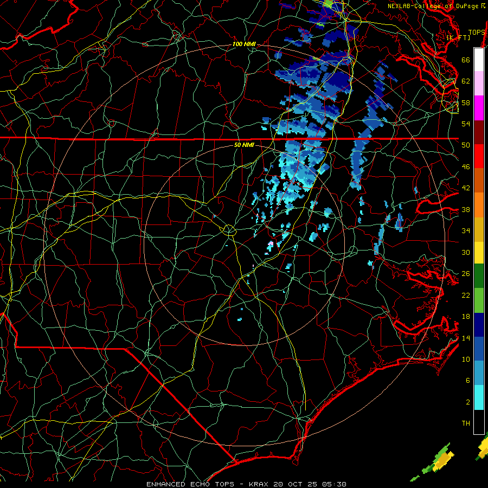Click the white swatch in the tops legend

tap(479, 60)
